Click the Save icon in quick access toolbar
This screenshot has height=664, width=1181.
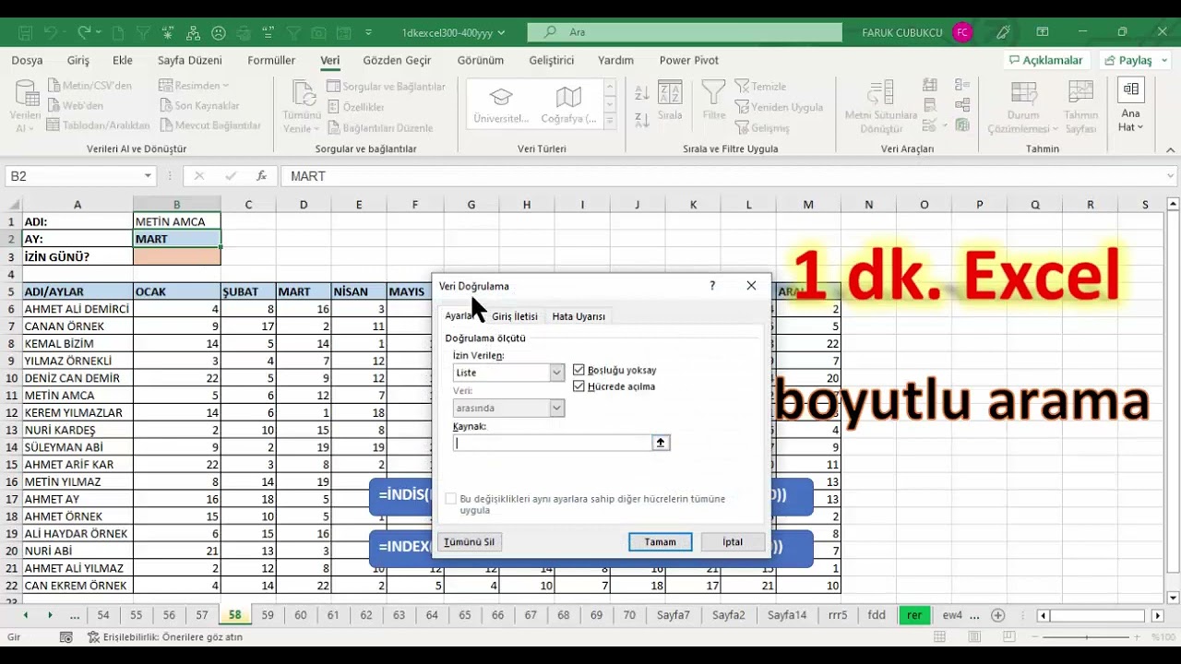coord(25,32)
